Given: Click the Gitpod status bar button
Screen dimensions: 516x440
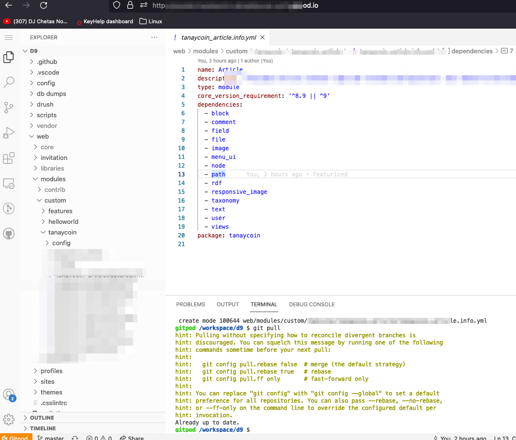Looking at the screenshot, I should coord(16,438).
